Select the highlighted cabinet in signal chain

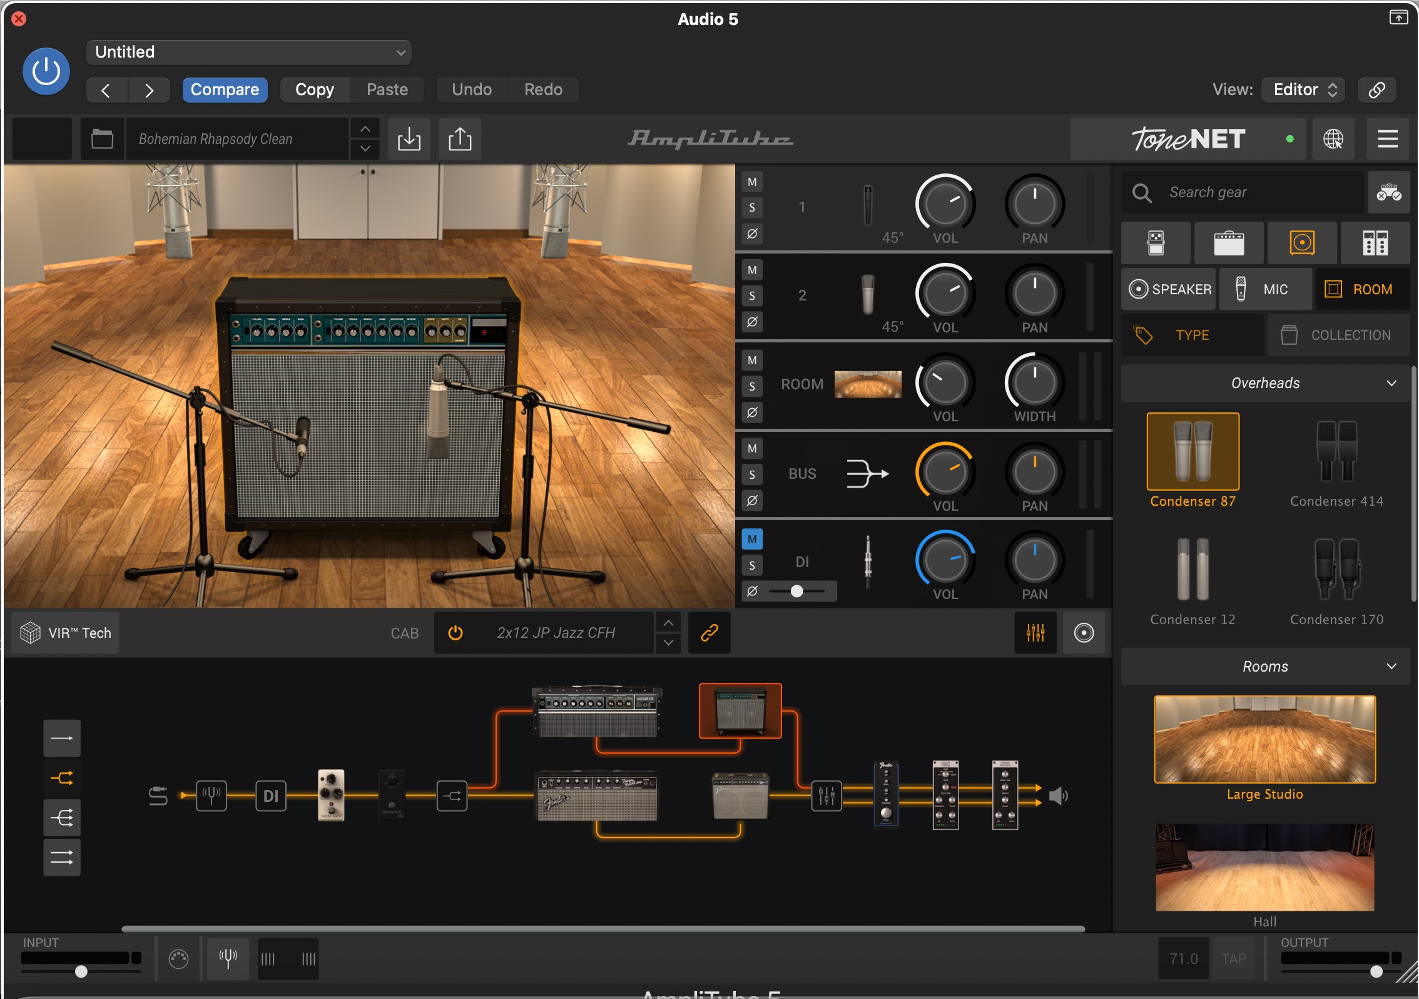coord(740,711)
